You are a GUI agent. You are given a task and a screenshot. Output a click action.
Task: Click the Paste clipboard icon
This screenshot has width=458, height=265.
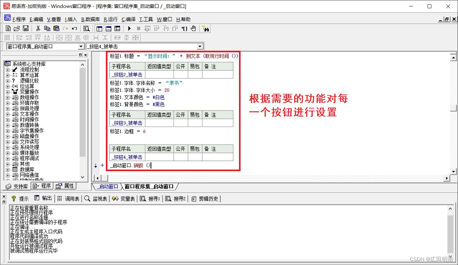click(56, 29)
